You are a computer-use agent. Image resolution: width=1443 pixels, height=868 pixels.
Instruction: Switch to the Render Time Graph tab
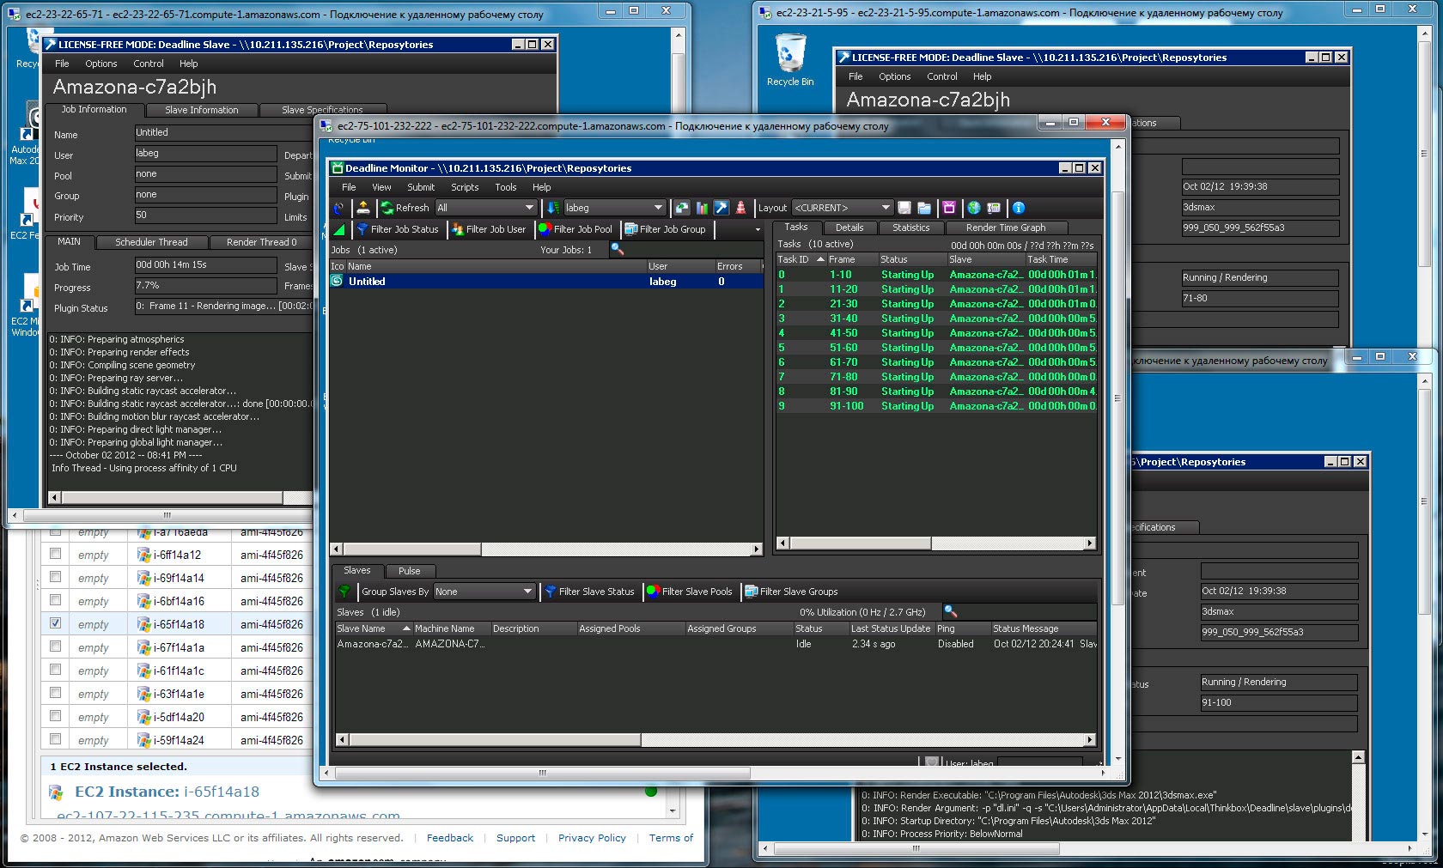(x=1005, y=228)
